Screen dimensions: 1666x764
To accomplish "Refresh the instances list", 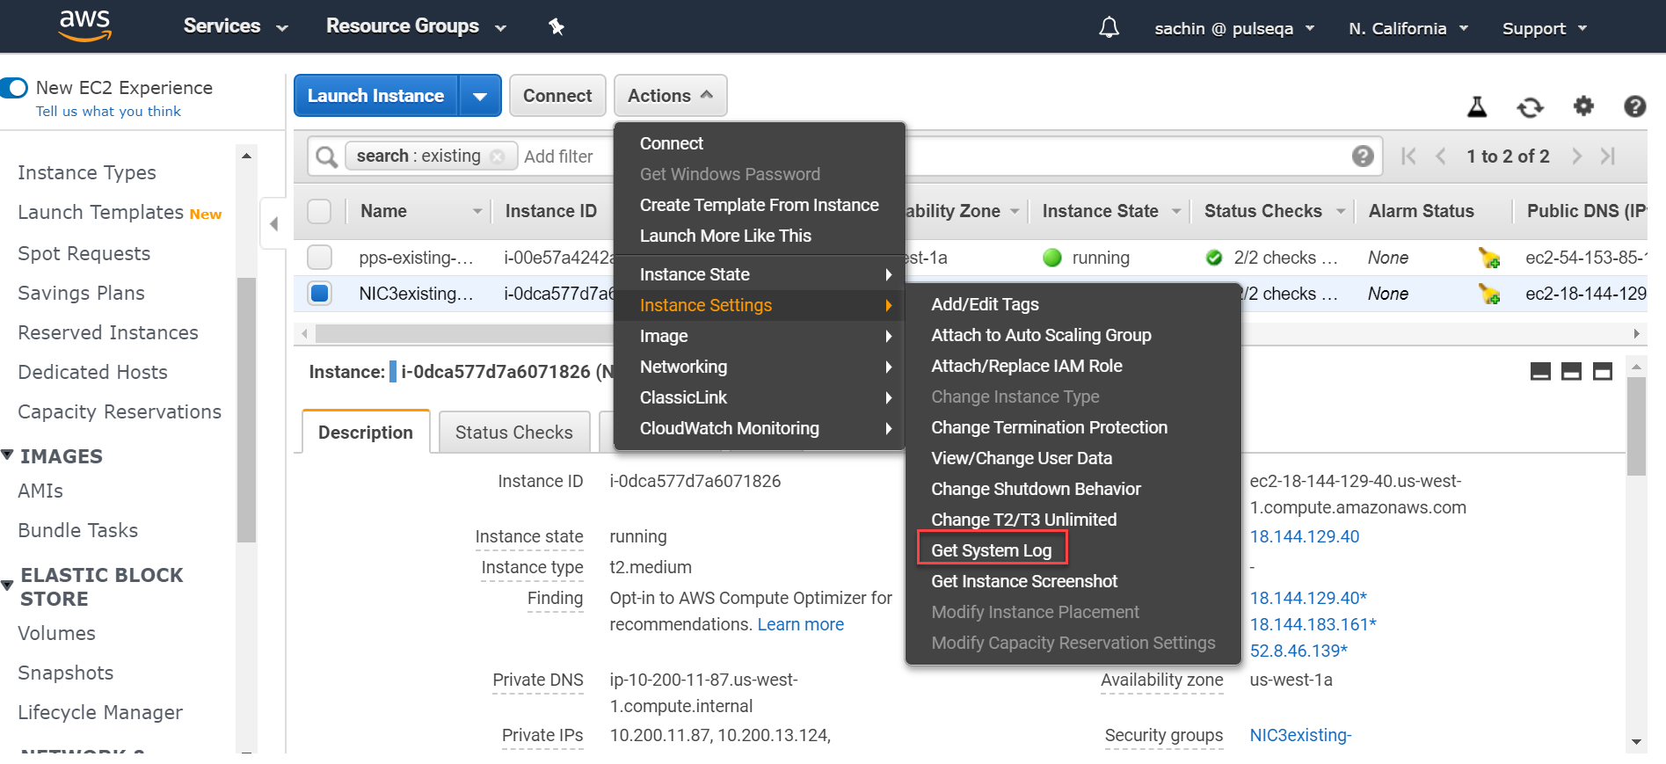I will (1530, 106).
